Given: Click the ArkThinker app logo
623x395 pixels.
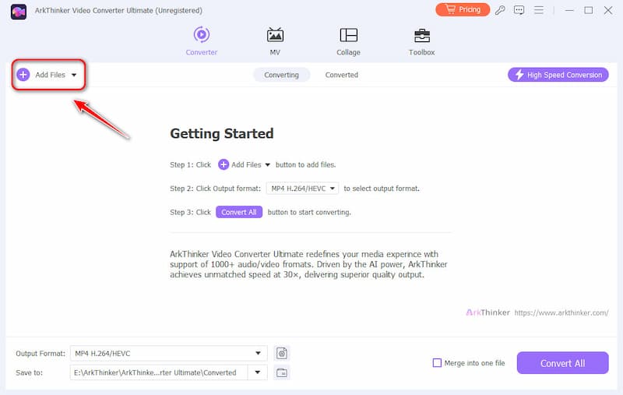Looking at the screenshot, I should (18, 12).
